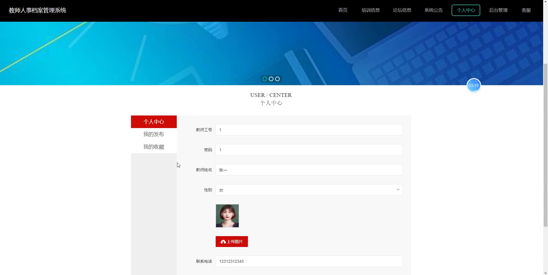
Task: Click the 上传图片 button
Action: point(232,242)
